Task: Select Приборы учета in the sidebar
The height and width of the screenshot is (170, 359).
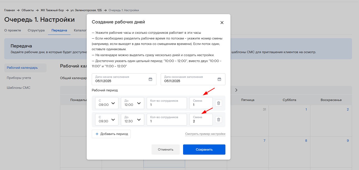Action: pyautogui.click(x=19, y=78)
